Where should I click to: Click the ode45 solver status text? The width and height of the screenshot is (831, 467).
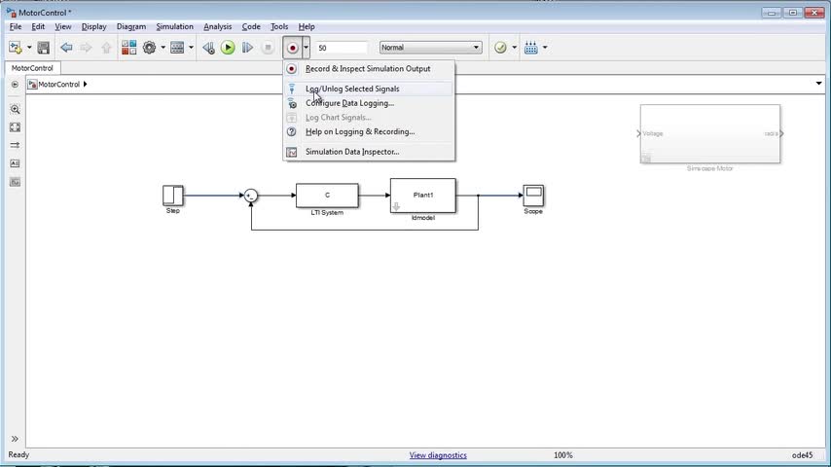803,455
